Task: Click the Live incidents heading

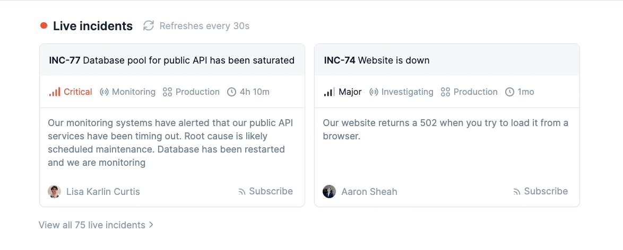Action: (x=93, y=26)
